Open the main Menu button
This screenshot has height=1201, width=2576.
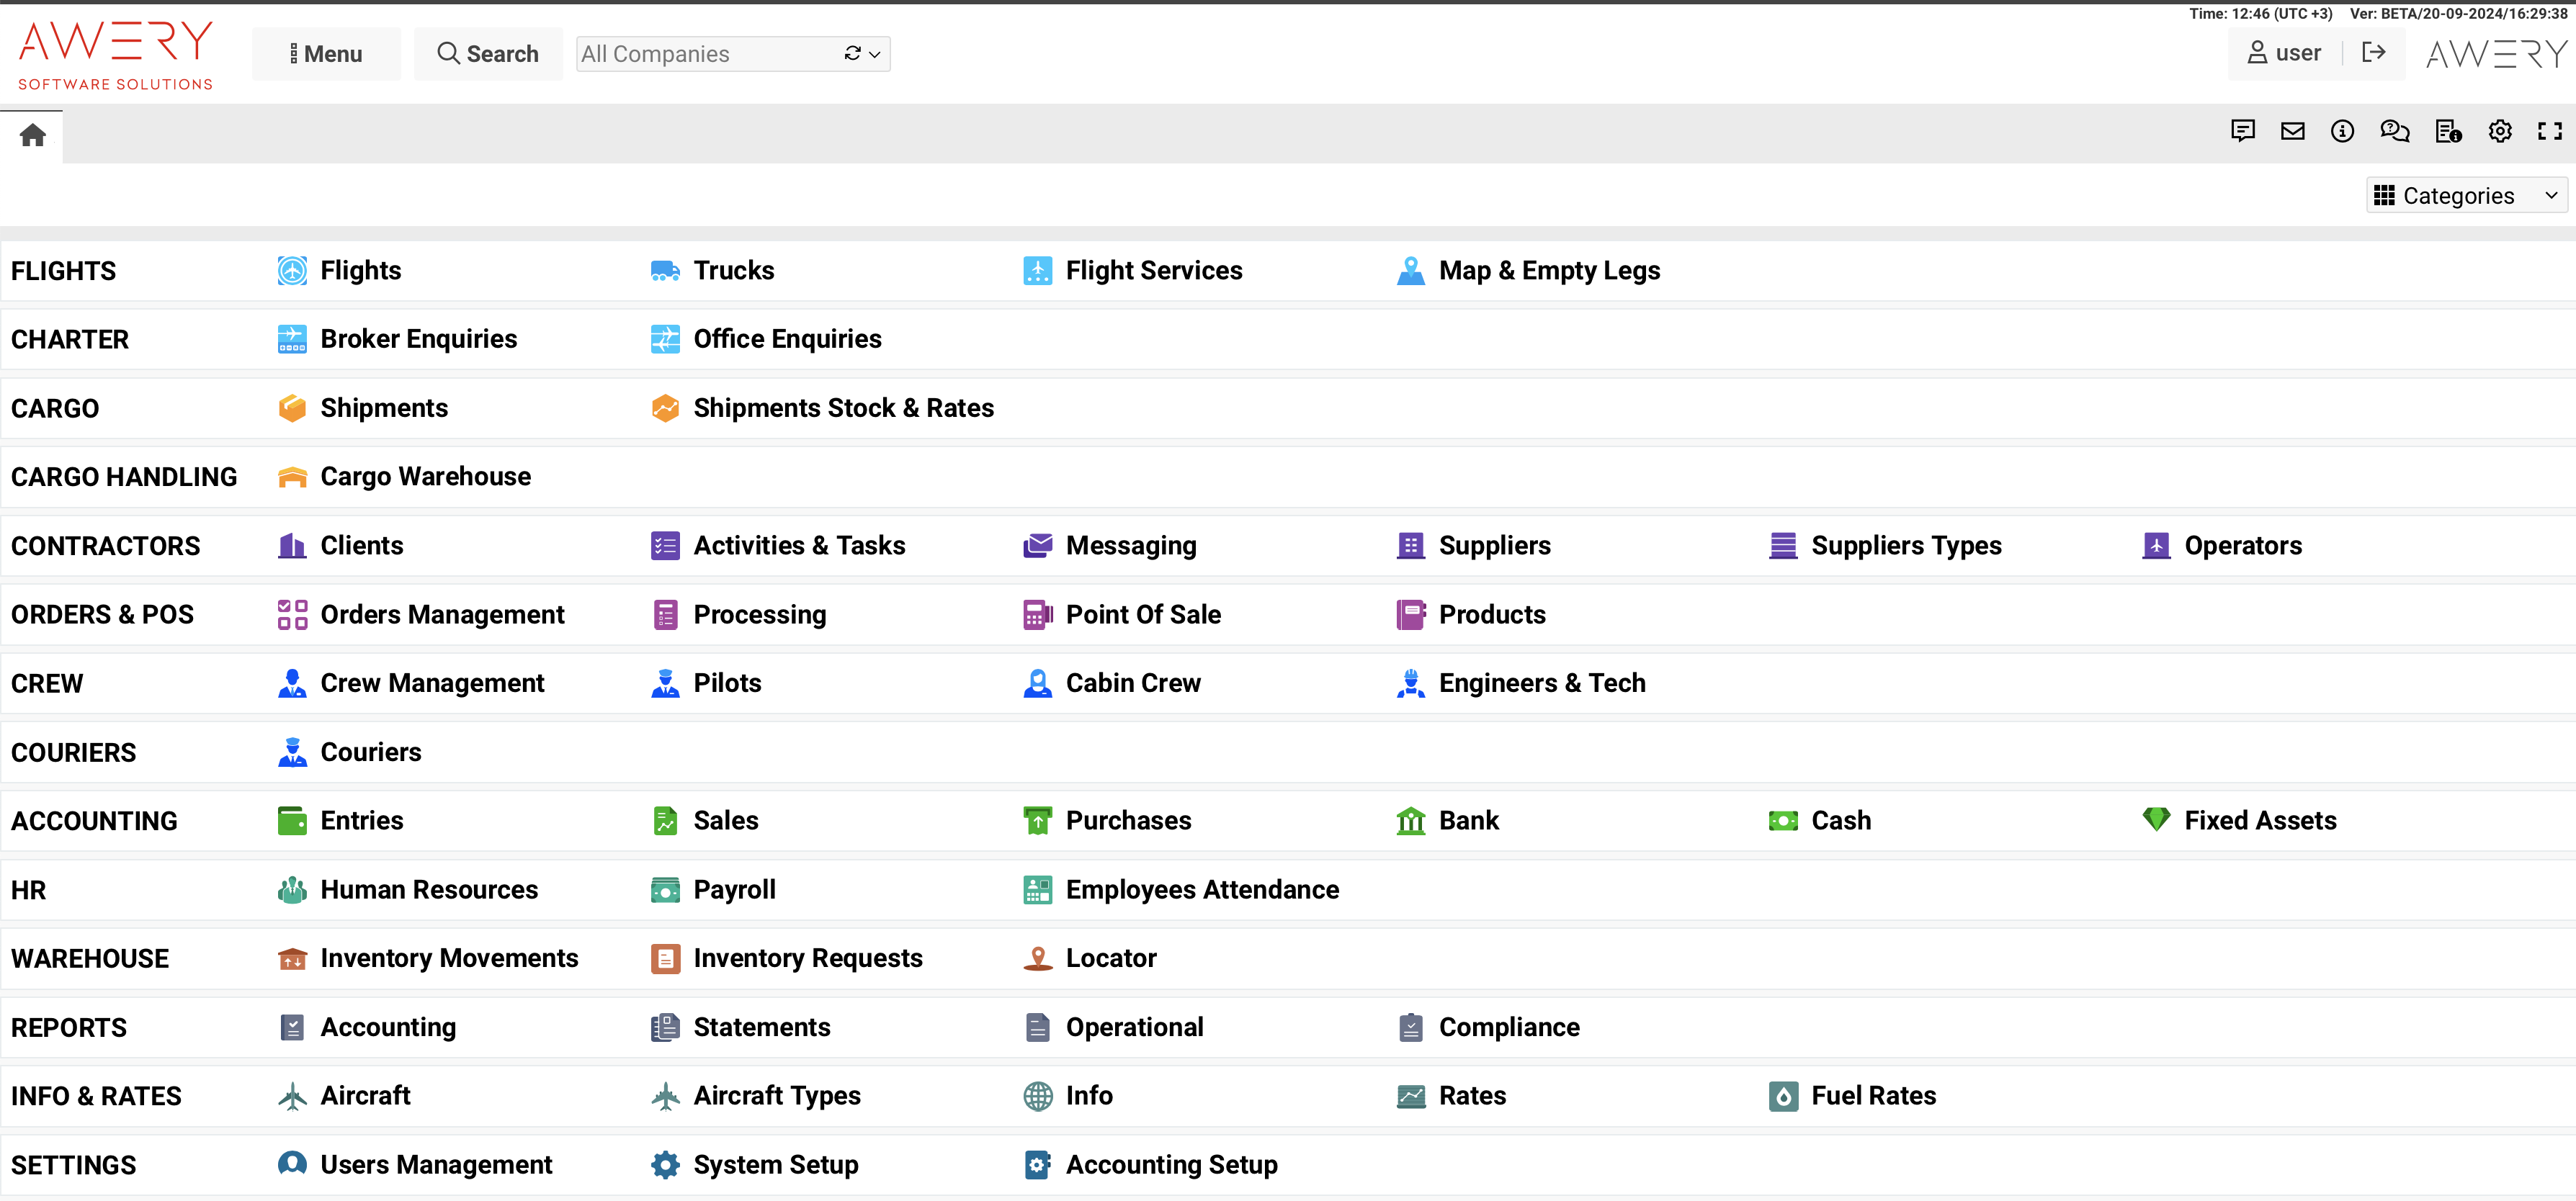(x=326, y=54)
